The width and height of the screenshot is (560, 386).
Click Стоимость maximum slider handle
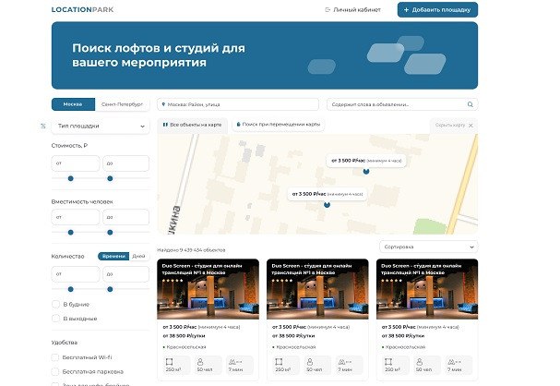pyautogui.click(x=110, y=178)
